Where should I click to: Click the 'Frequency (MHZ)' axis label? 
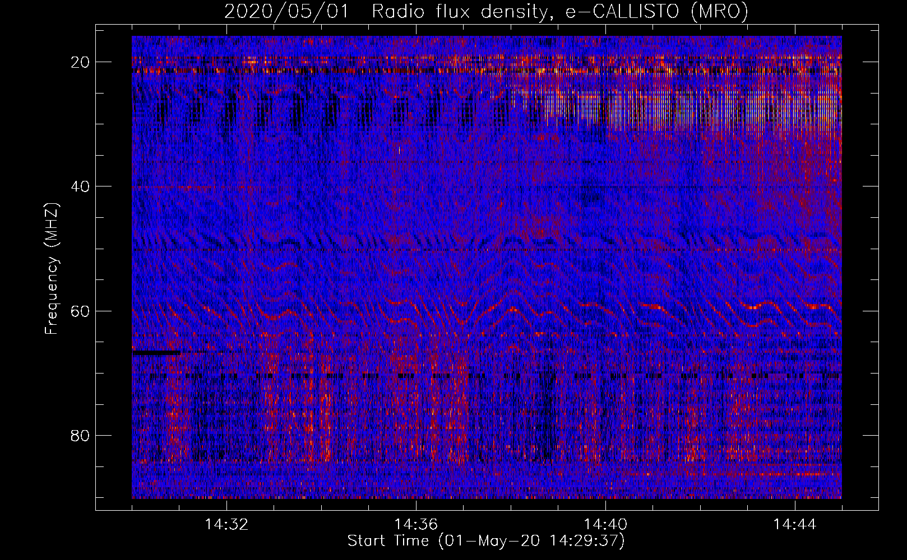tap(52, 269)
